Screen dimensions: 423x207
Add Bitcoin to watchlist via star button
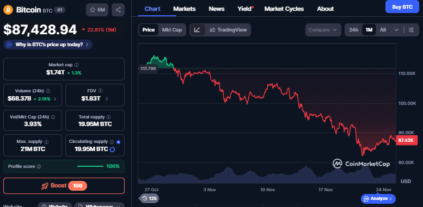[97, 10]
